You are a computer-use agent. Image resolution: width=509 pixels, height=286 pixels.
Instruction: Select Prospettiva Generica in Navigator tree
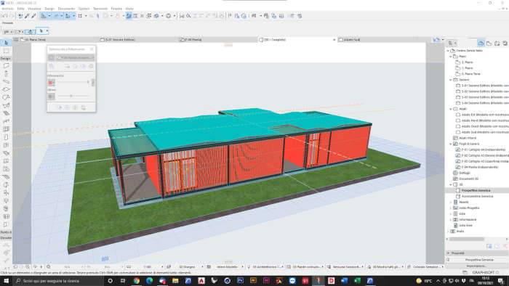click(x=476, y=190)
